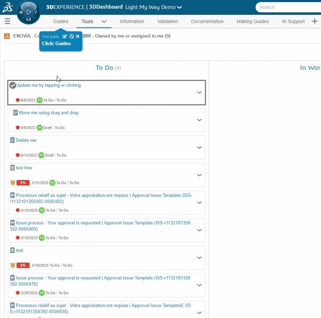Select the Tours tab
This screenshot has width=321, height=318.
click(x=87, y=22)
